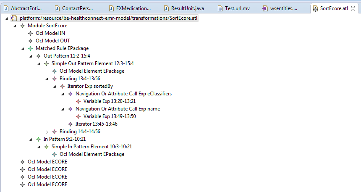Click icon of Binding 13:4-13:56
This screenshot has width=361, height=192.
click(x=54, y=79)
